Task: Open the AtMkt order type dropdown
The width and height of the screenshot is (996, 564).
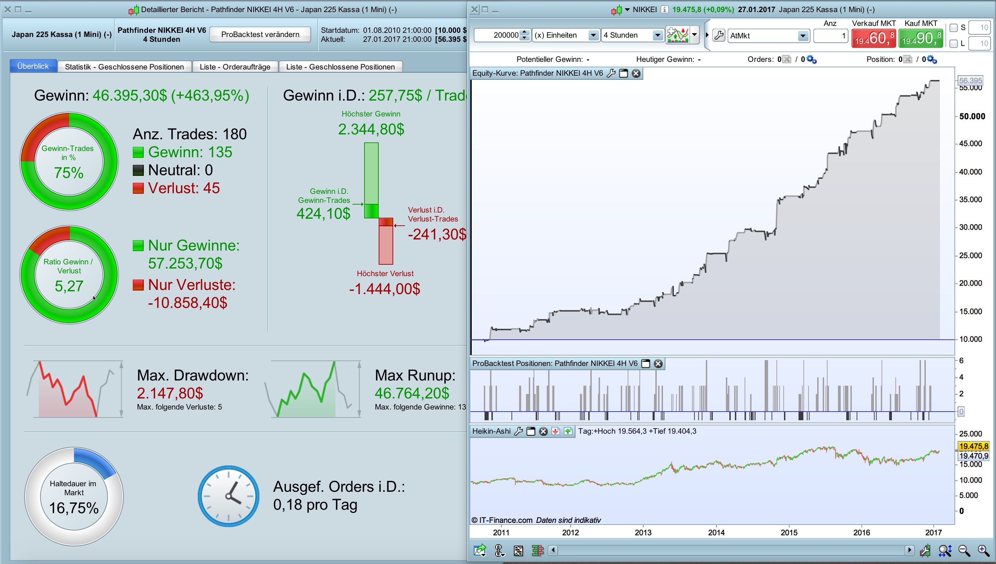Action: 803,36
